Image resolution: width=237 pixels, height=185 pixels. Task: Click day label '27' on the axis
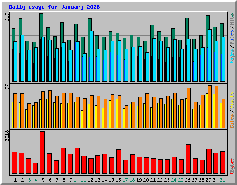click(194, 180)
